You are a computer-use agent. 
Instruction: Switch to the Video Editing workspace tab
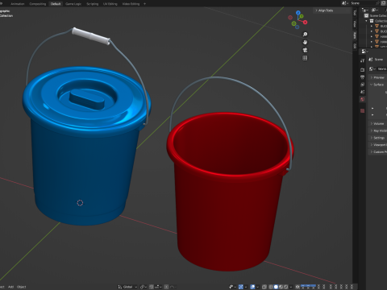point(131,4)
